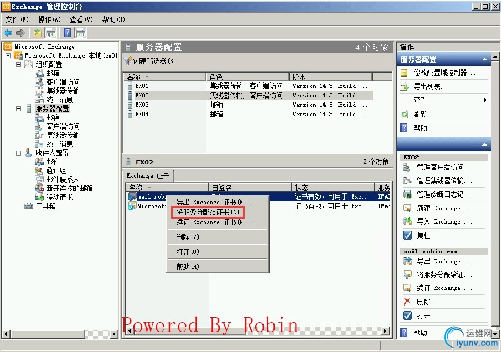This screenshot has width=501, height=352.
Task: Click the Up one level toolbar icon
Action: [x=38, y=33]
